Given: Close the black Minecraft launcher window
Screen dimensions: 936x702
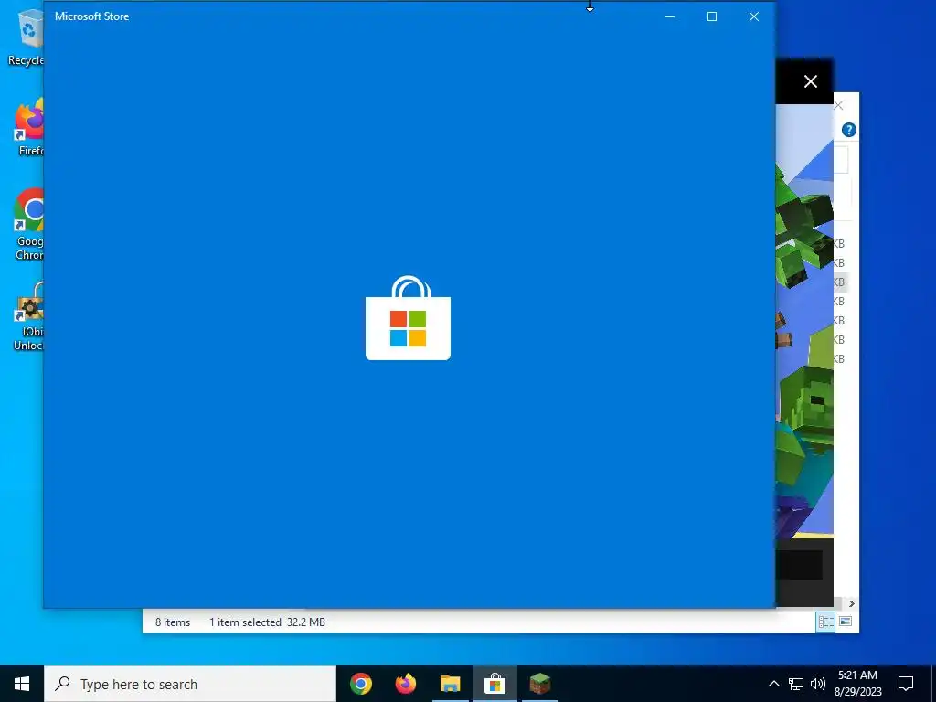Looking at the screenshot, I should click(x=810, y=81).
